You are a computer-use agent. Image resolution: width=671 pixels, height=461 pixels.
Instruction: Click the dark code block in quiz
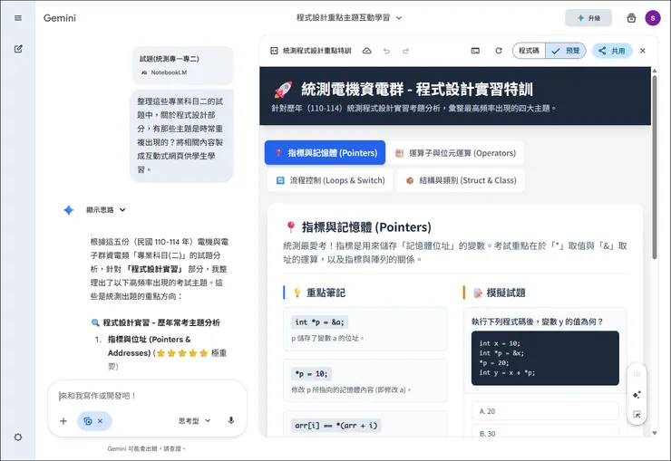point(545,358)
